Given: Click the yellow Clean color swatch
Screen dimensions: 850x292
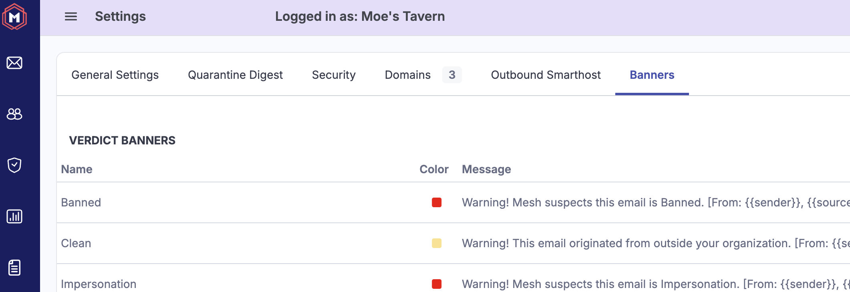Looking at the screenshot, I should (437, 243).
